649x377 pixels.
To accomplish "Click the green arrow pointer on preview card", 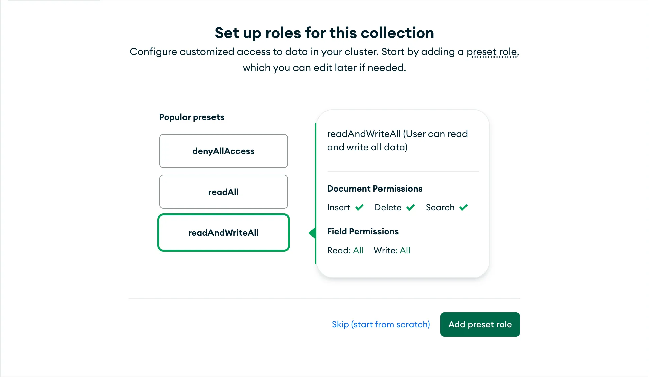I will 312,233.
